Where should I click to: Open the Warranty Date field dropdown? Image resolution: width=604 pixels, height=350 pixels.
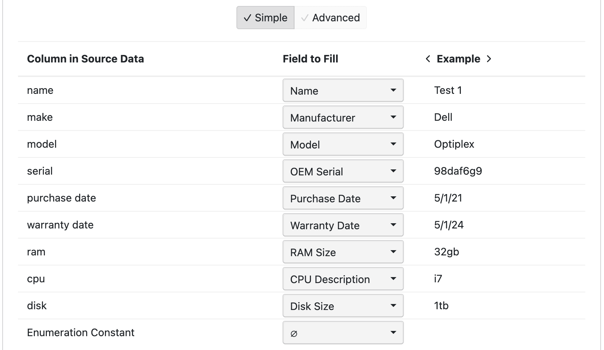pos(343,225)
